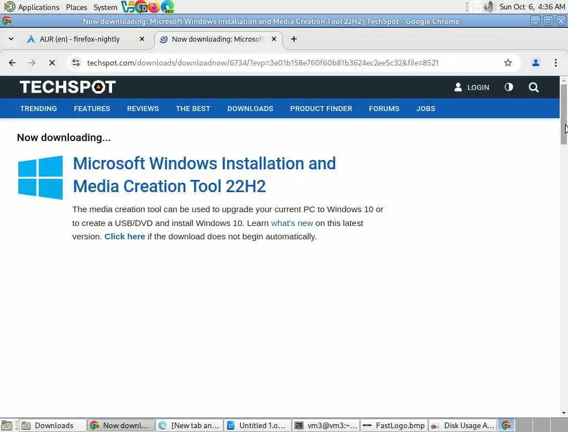Launch VS Code from top panel
This screenshot has height=432, width=568.
127,7
